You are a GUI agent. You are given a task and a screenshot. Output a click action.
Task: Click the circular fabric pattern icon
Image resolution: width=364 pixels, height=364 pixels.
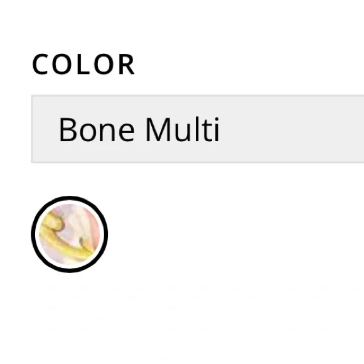[x=70, y=234]
